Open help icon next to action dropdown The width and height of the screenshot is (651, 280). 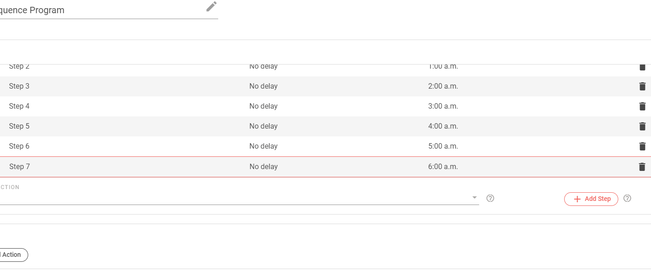tap(490, 198)
